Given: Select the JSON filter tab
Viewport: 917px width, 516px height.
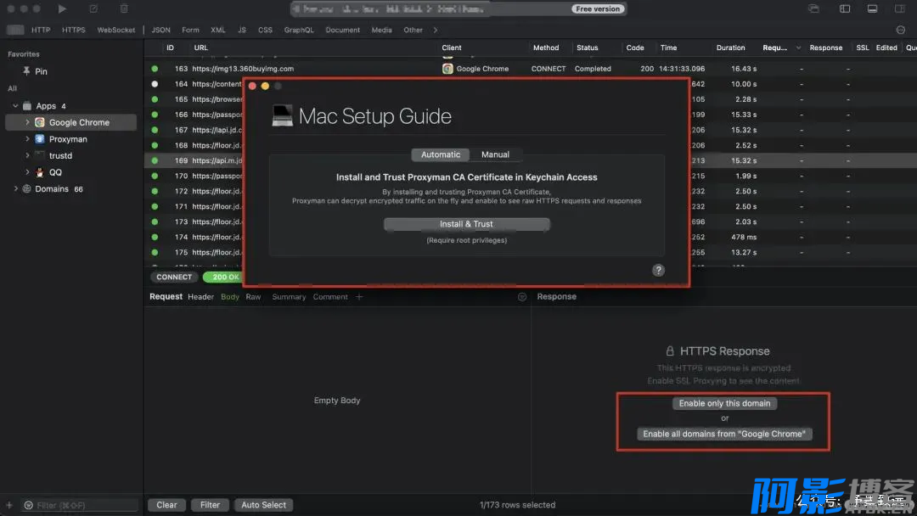Looking at the screenshot, I should (160, 30).
